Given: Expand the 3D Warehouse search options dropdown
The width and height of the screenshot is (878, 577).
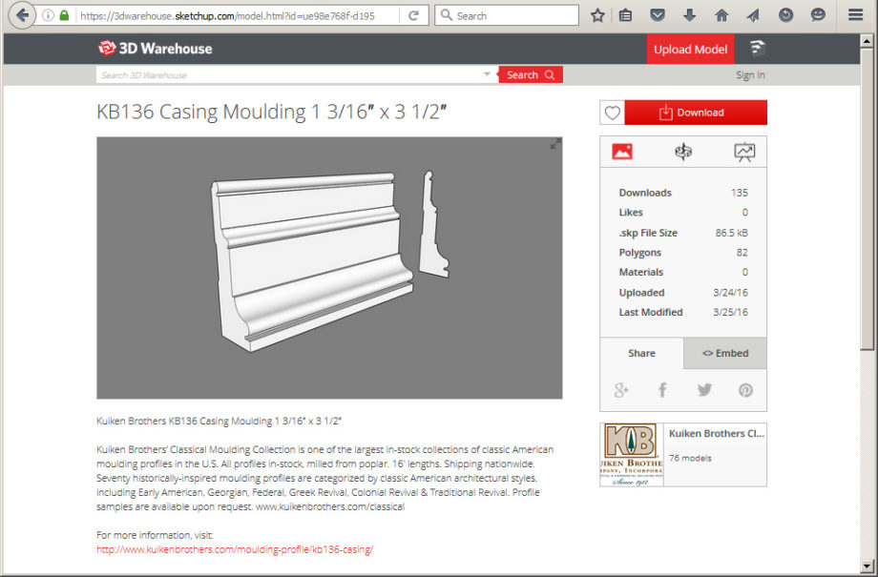Looking at the screenshot, I should 487,74.
